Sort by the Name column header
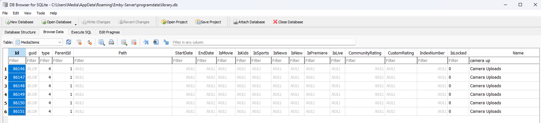Screen dimensions: 541x123 pyautogui.click(x=518, y=53)
